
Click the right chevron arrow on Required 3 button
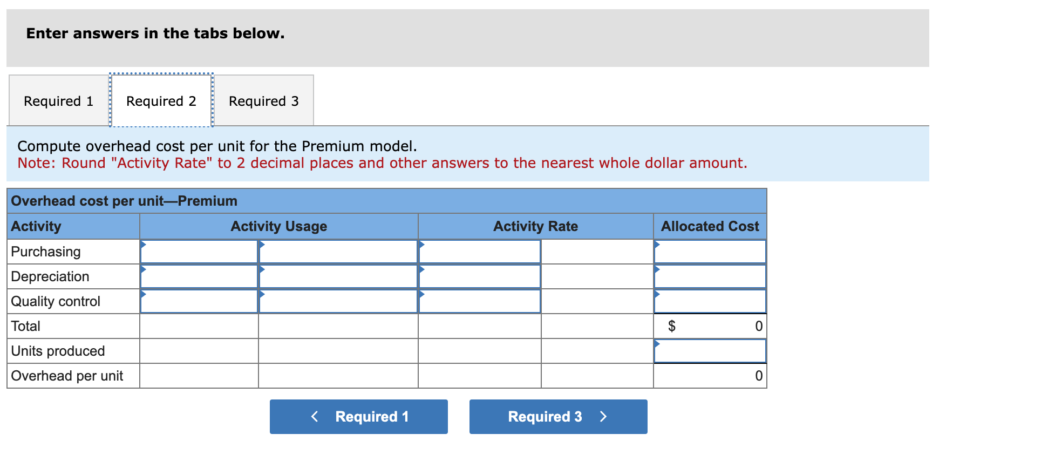tap(603, 416)
